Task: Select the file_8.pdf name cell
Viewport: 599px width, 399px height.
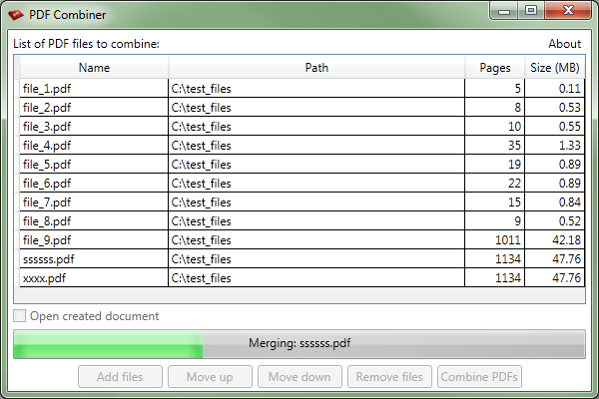Action: point(94,221)
